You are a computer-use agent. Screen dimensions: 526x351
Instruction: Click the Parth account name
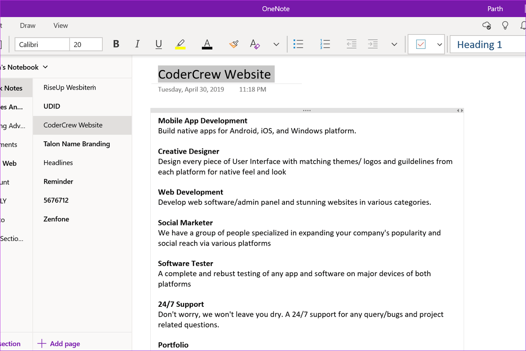tap(495, 9)
